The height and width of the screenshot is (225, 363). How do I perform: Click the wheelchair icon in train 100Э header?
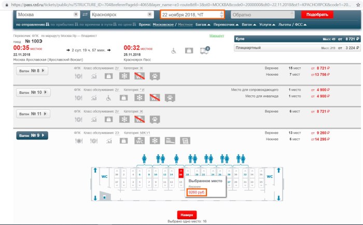[x=174, y=51]
